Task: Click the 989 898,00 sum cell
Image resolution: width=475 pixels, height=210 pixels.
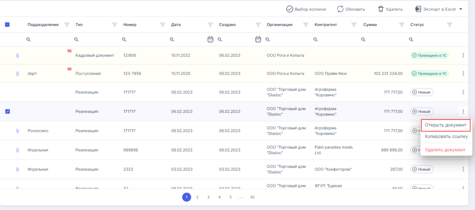Action: [x=392, y=150]
